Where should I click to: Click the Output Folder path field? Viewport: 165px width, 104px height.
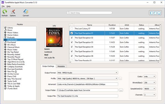pos(87,90)
